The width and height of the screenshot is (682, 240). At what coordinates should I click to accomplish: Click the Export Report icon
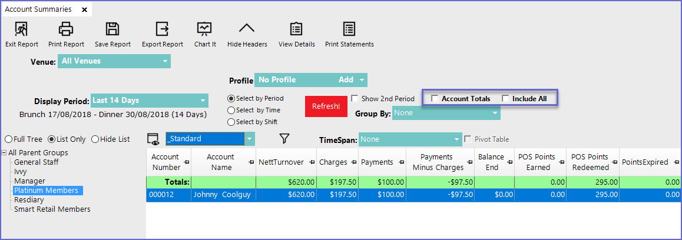[x=162, y=29]
